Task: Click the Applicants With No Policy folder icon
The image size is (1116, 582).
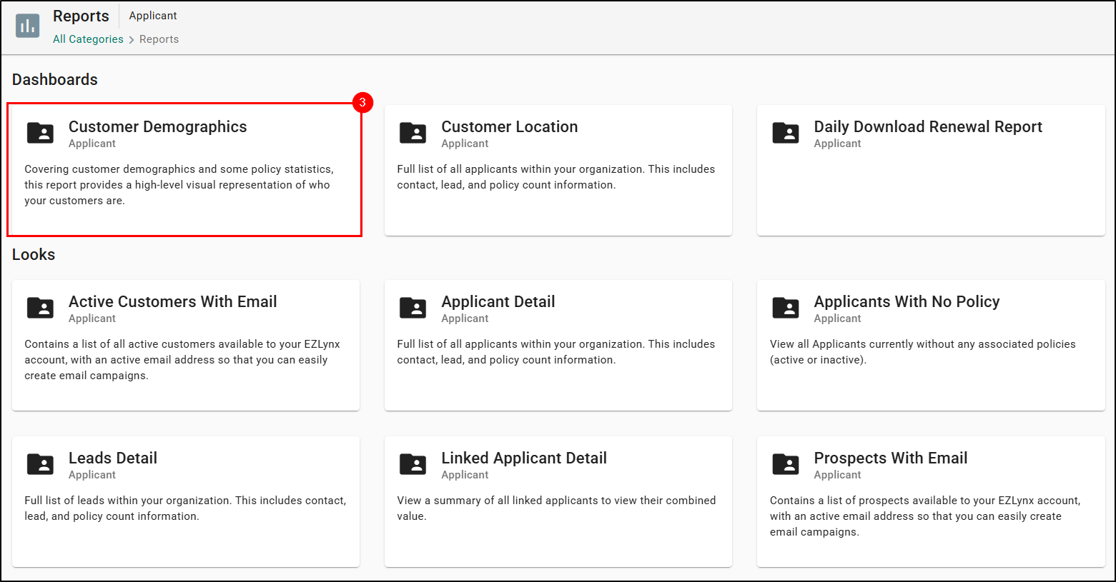Action: [x=786, y=308]
